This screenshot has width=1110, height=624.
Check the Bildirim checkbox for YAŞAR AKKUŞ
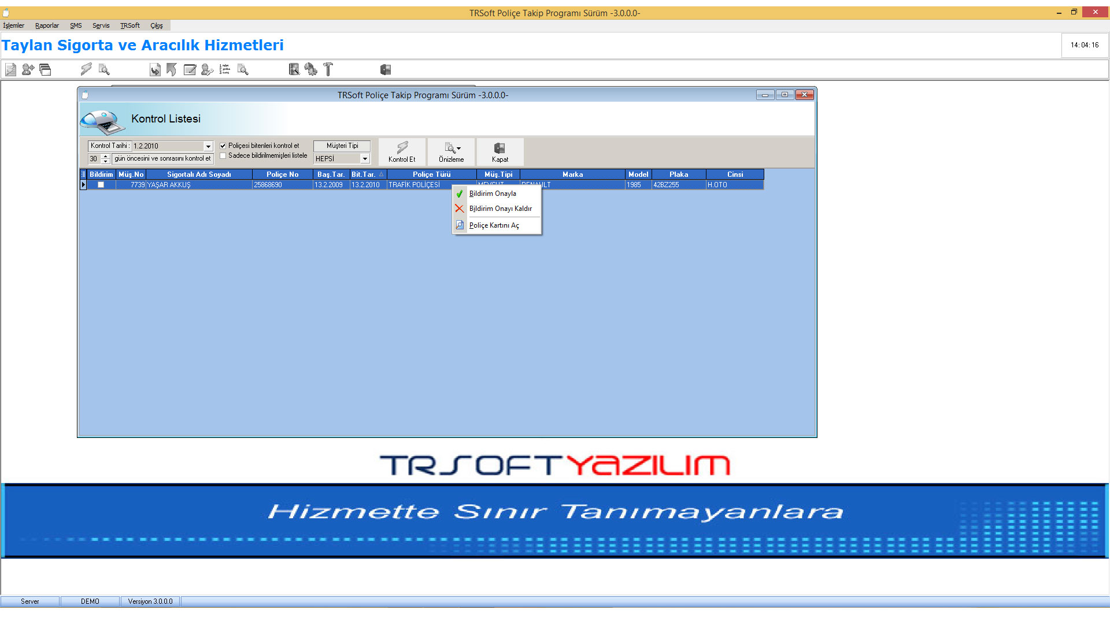pos(101,185)
